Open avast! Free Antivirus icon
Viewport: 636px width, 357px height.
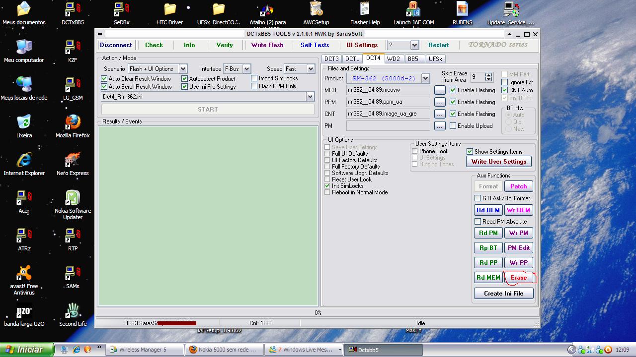coord(24,280)
